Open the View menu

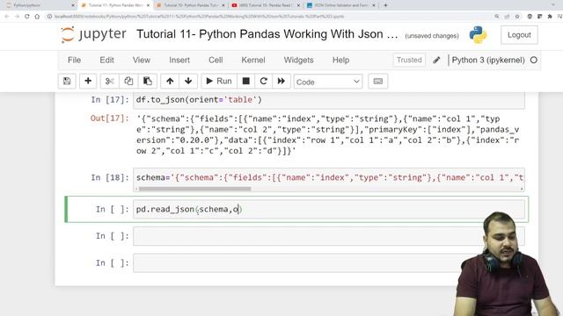point(142,61)
